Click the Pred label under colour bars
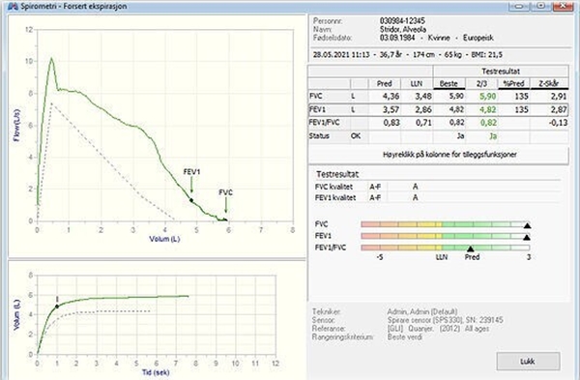 coord(472,257)
